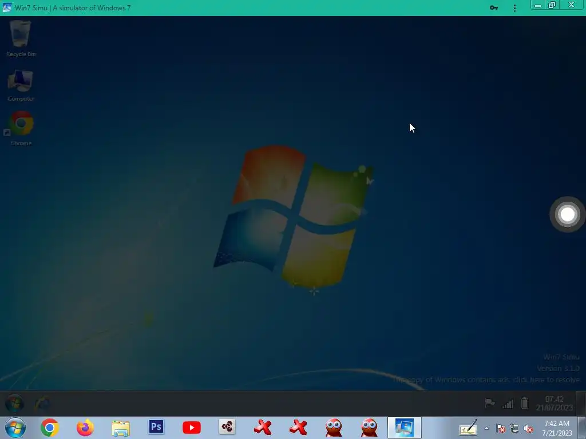Open Internet Explorer in simulator taskbar
Image resolution: width=586 pixels, height=439 pixels.
pyautogui.click(x=42, y=403)
